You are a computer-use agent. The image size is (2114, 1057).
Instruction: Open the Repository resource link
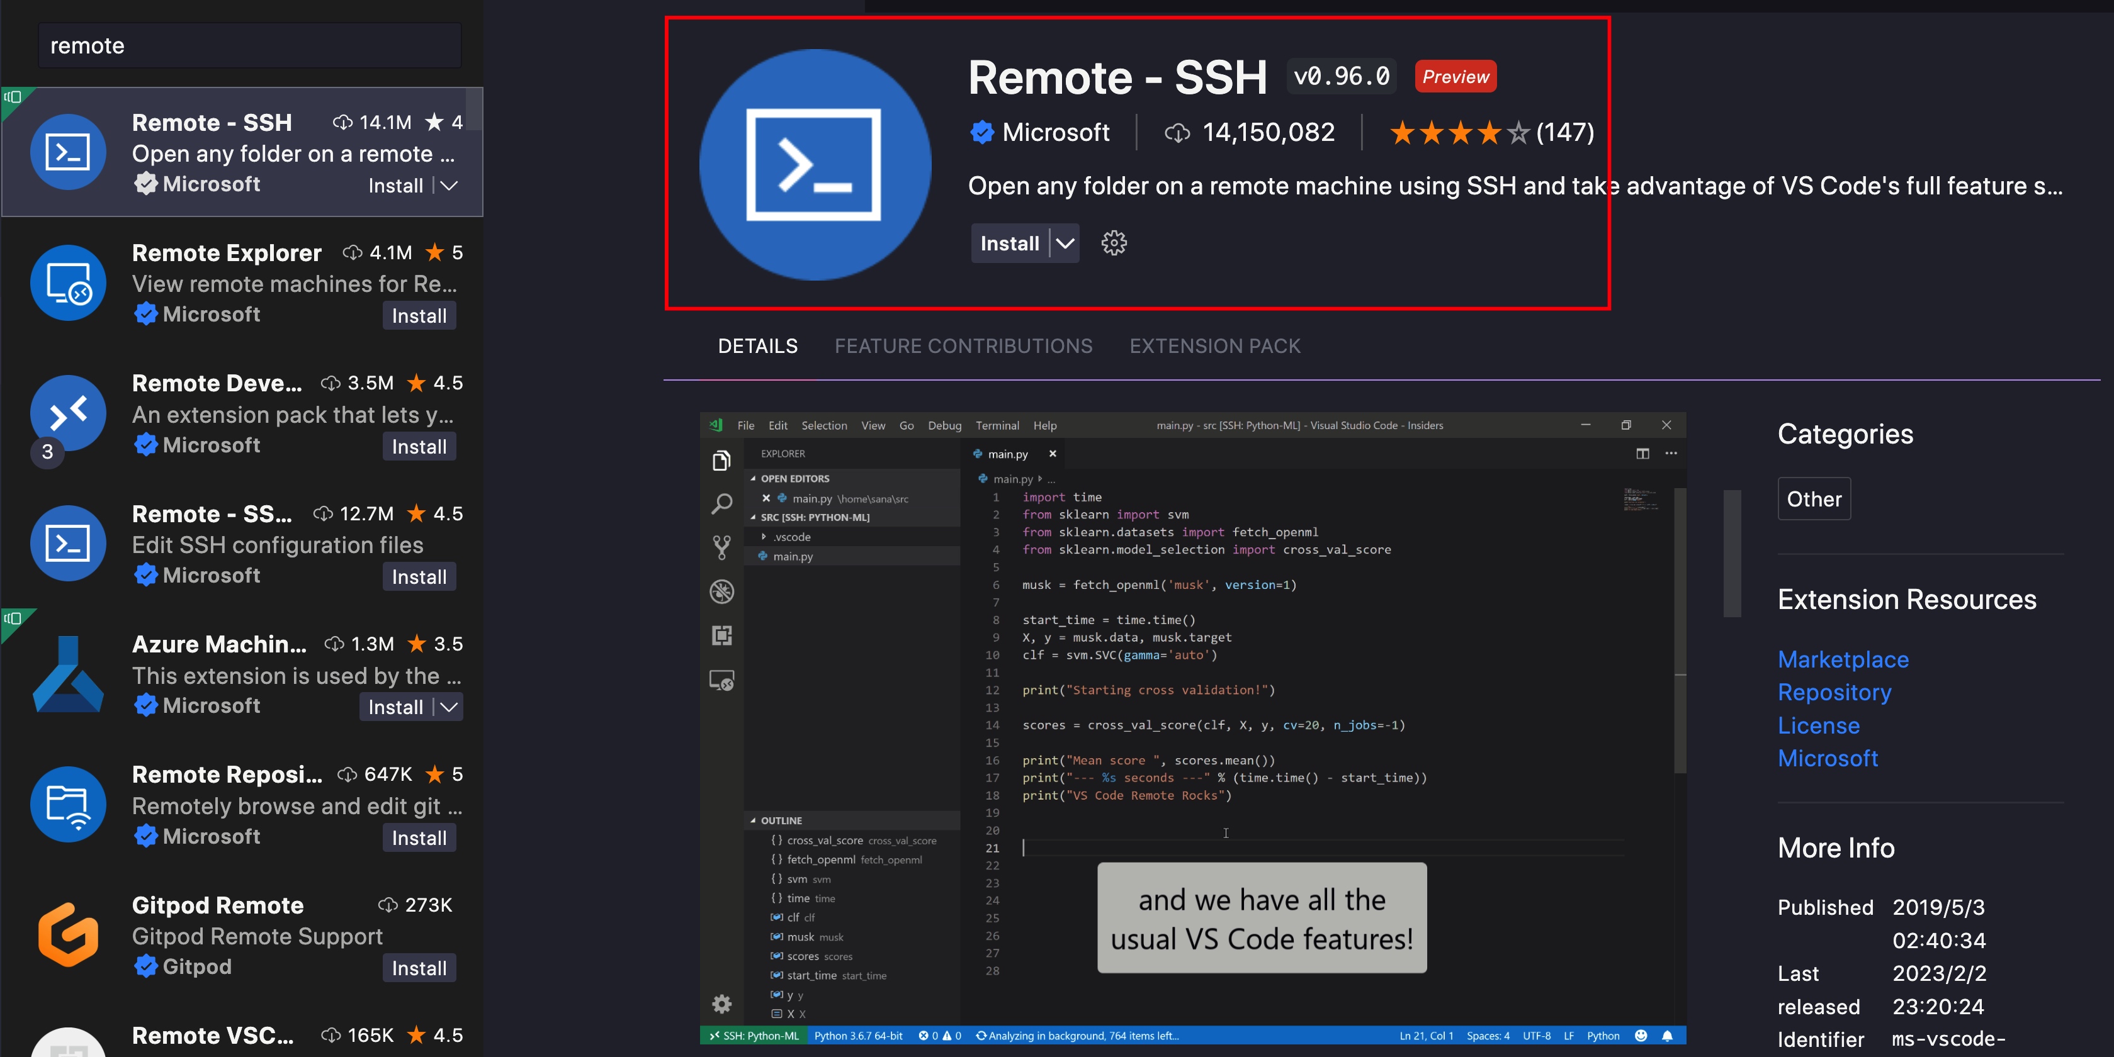click(x=1834, y=692)
